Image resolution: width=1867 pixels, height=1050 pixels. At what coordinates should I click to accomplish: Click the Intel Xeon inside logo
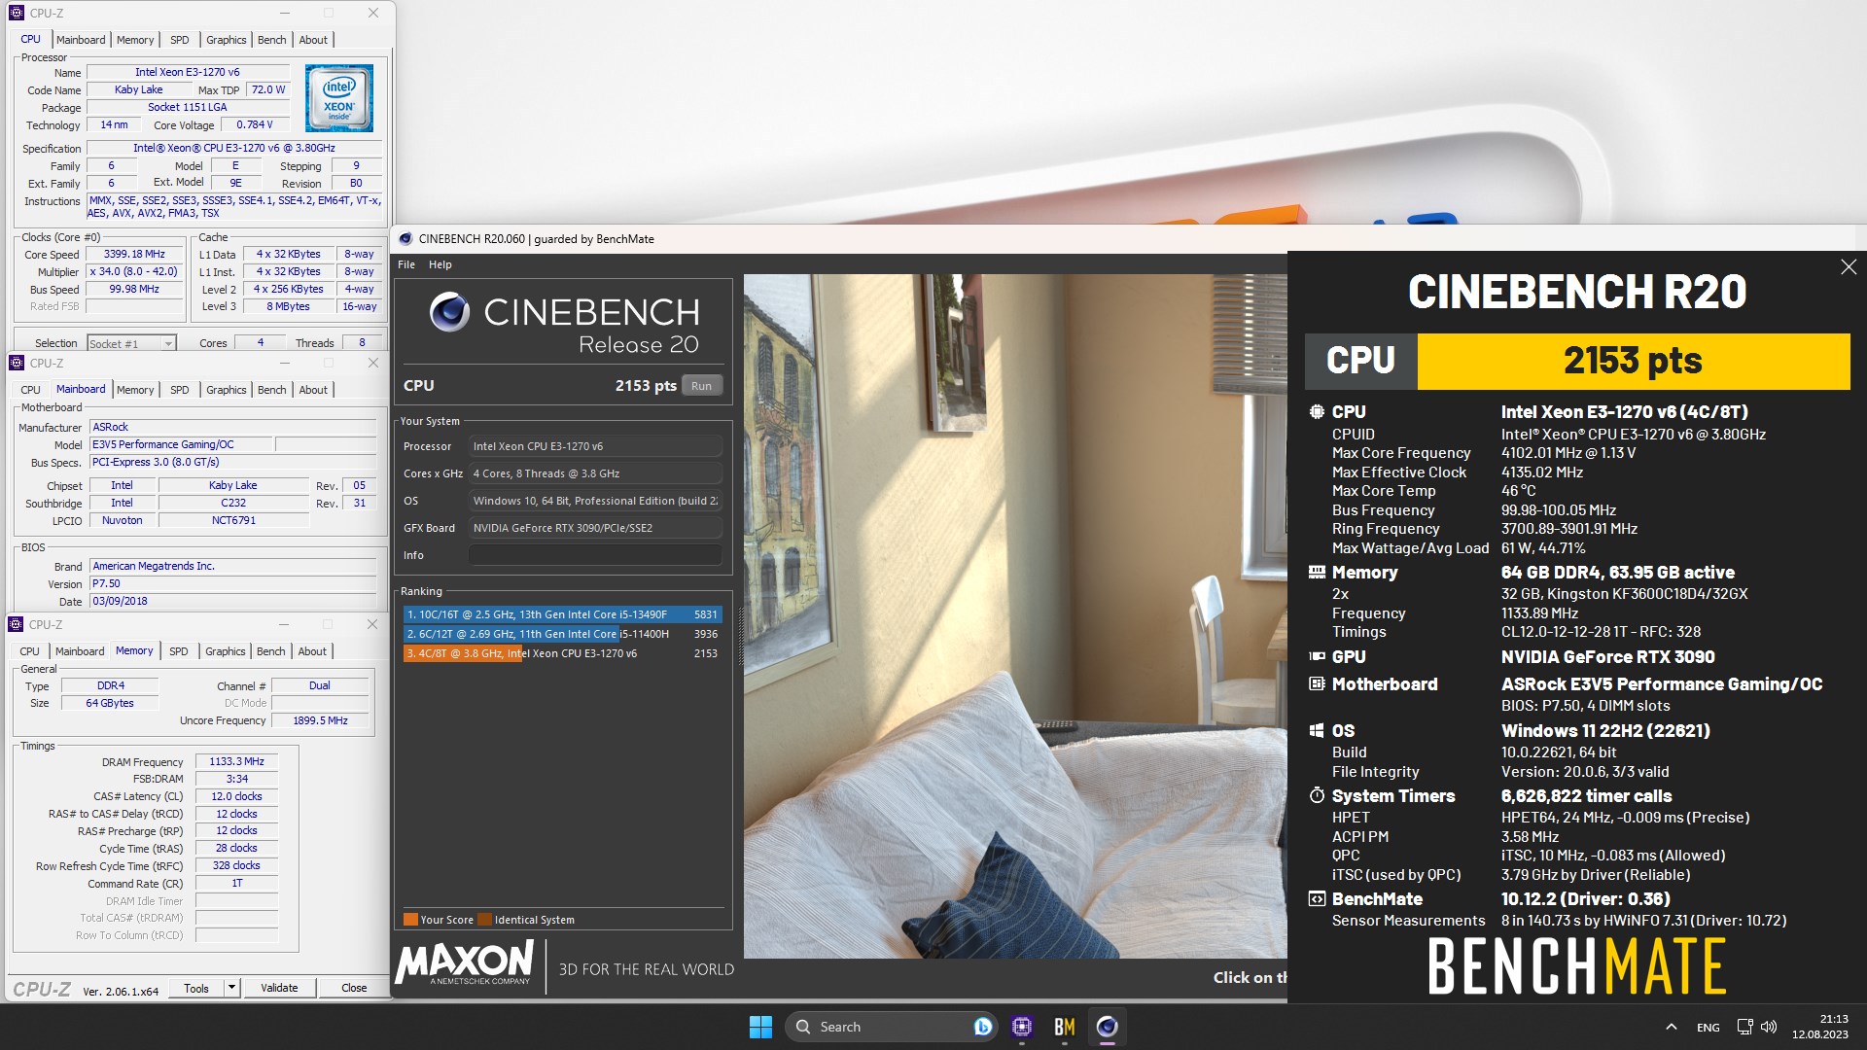[x=338, y=98]
